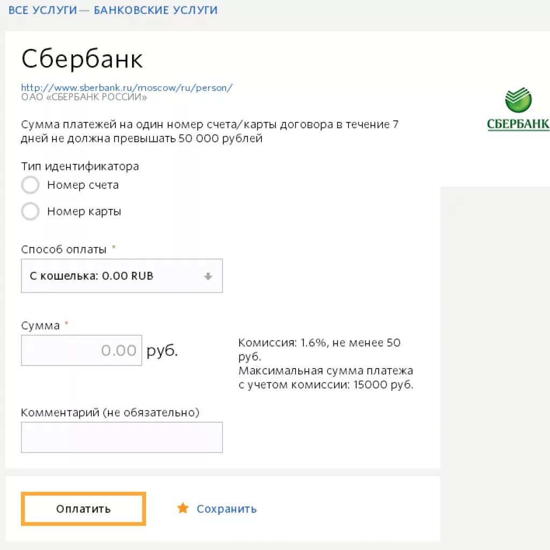Open the "С кошелька: 0.00 RUB" dropdown
The height and width of the screenshot is (550, 550).
point(121,277)
